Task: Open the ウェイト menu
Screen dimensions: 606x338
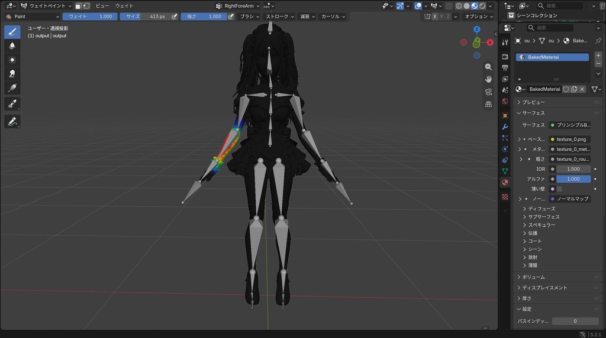Action: pos(124,6)
